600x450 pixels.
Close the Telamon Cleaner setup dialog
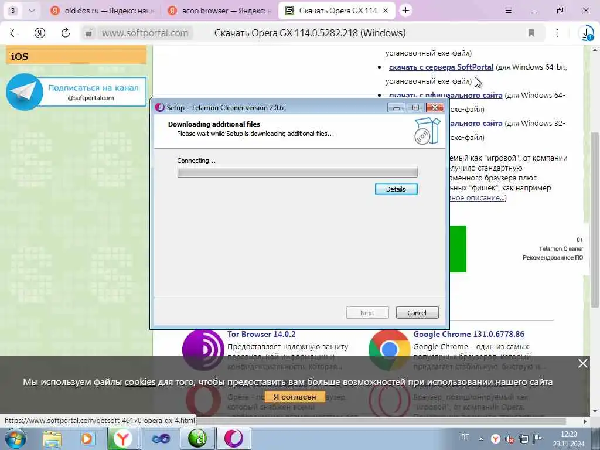coord(435,108)
